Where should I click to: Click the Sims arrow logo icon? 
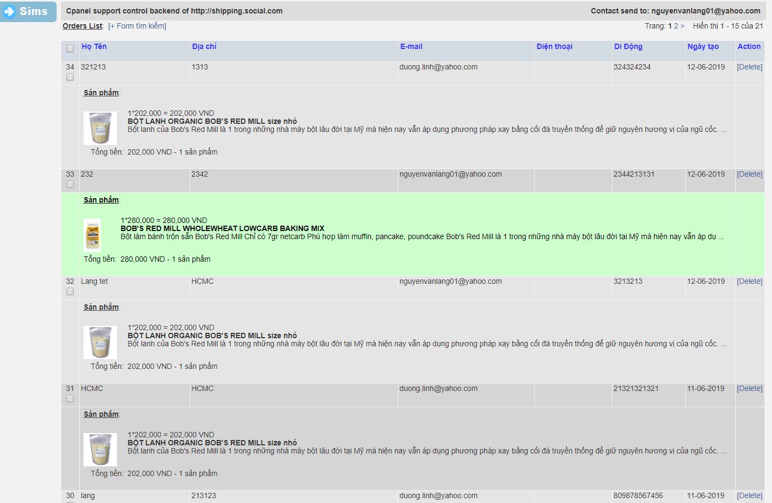click(10, 11)
